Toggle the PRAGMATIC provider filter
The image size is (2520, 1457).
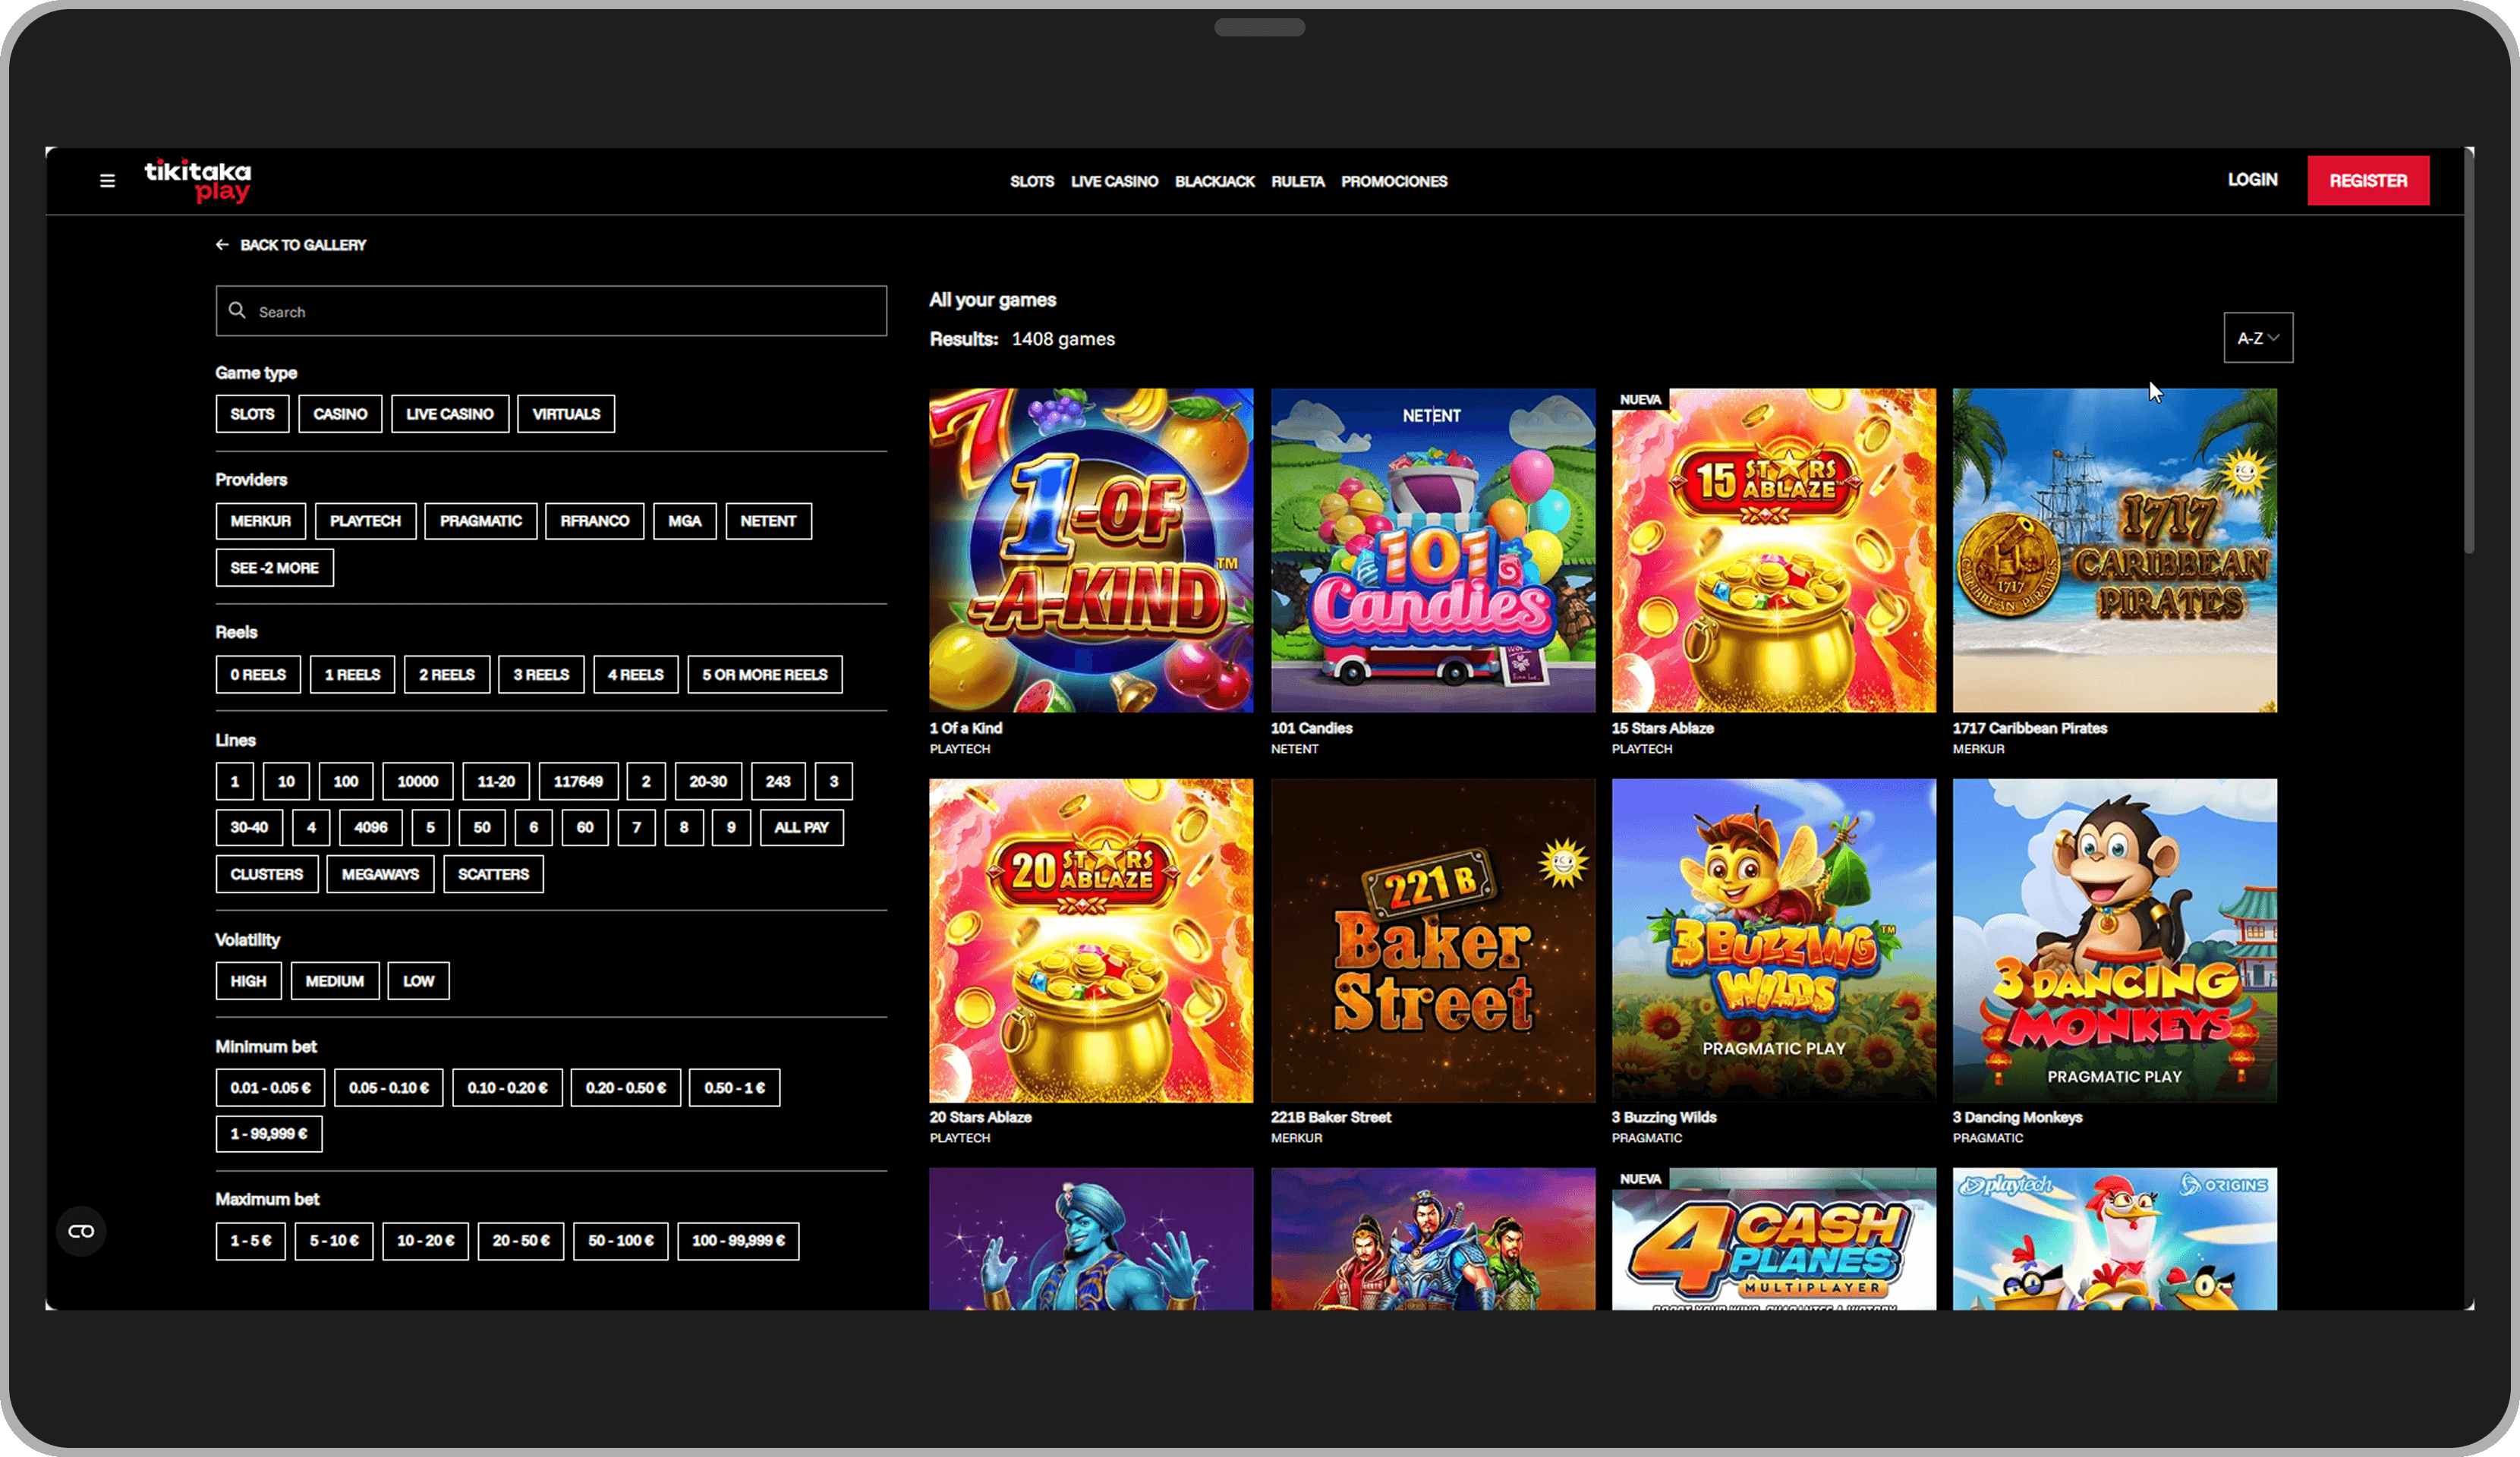tap(481, 521)
